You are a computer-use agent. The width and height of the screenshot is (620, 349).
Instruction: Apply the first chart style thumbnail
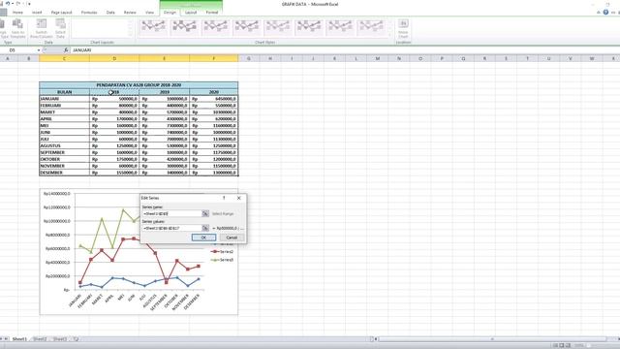153,27
